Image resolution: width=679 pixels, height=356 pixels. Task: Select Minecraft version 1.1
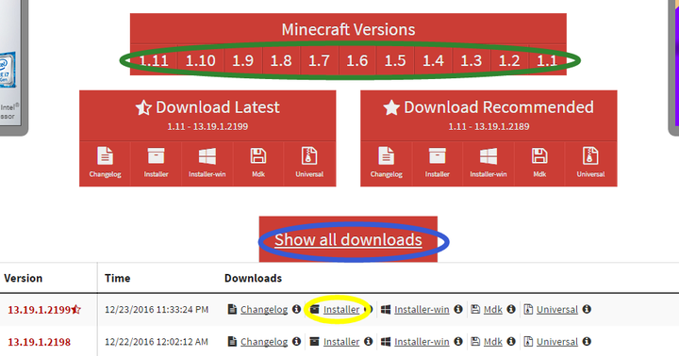547,60
